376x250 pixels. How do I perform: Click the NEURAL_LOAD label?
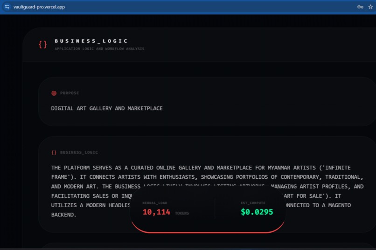click(155, 203)
